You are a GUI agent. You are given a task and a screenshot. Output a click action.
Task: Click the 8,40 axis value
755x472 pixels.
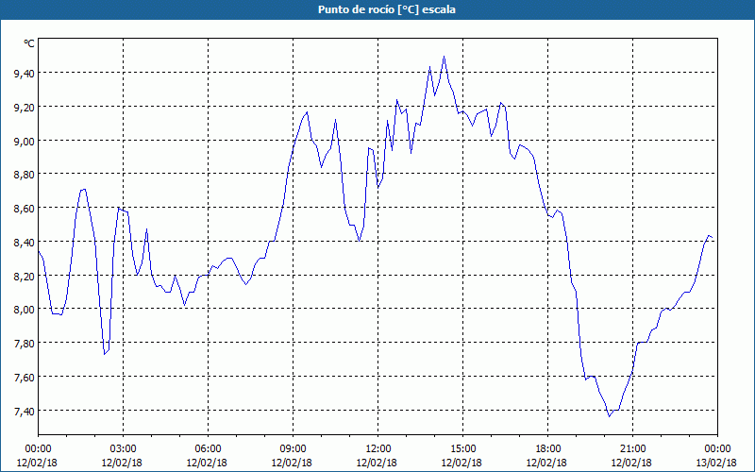point(24,242)
